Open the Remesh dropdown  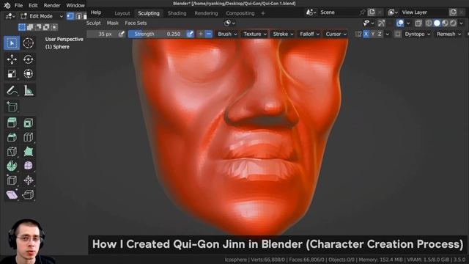pos(448,34)
